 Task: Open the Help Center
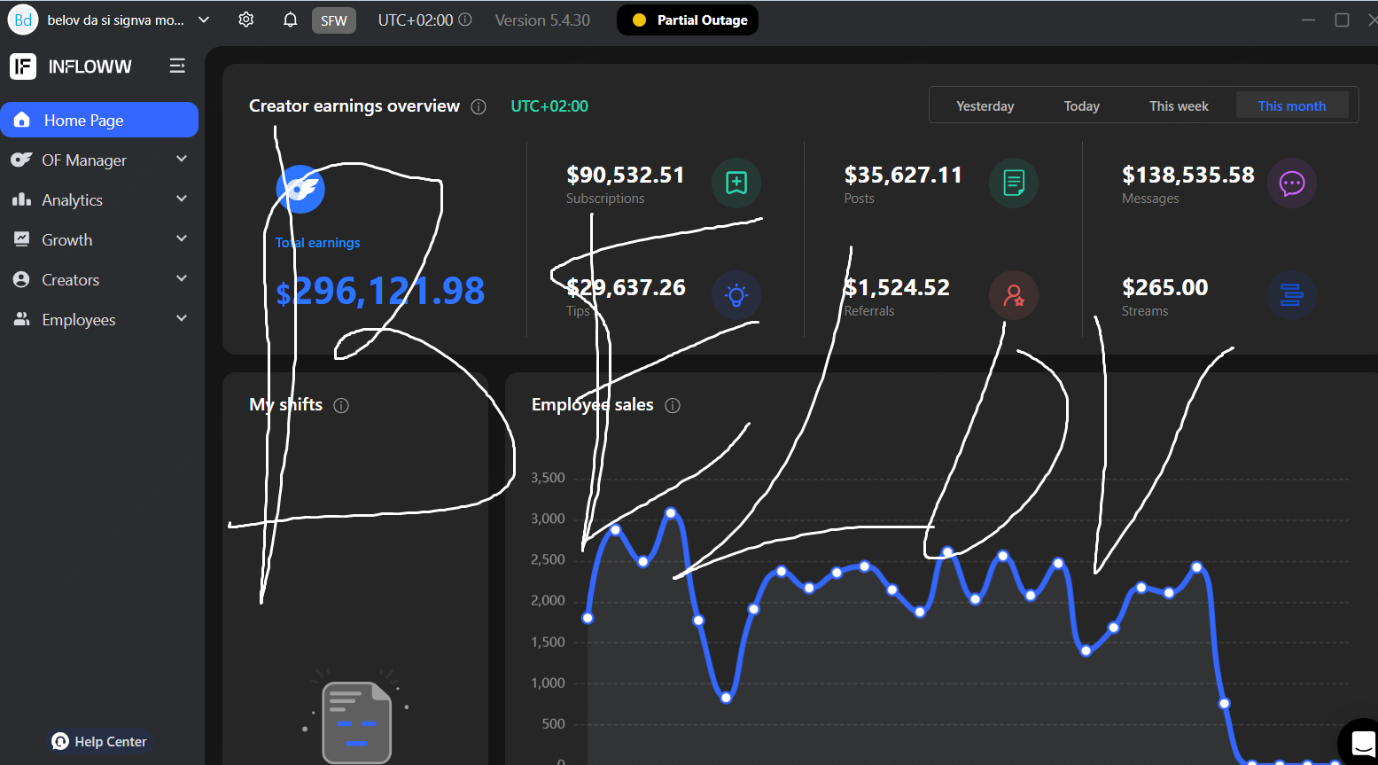point(99,741)
